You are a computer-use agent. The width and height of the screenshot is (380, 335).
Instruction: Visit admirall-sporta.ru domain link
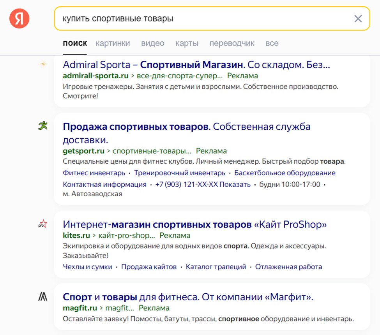click(95, 76)
